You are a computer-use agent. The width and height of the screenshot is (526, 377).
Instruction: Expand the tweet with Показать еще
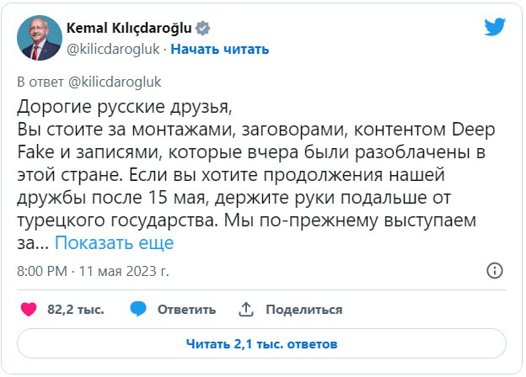point(114,243)
